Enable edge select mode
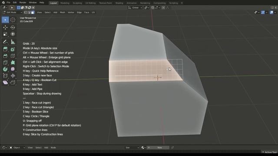Screen dimensions: 278x156 click(29, 13)
